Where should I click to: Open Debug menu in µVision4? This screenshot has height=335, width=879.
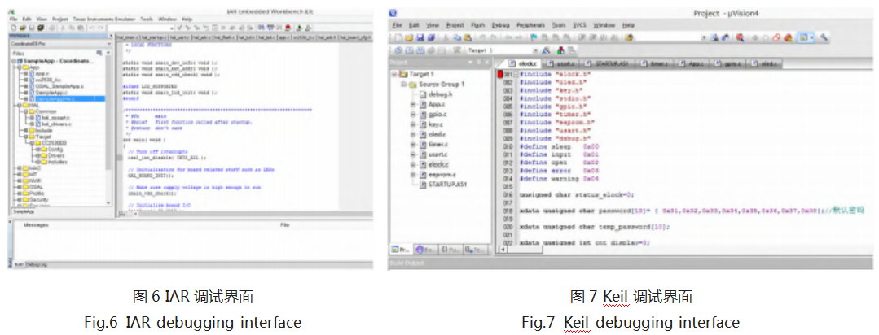click(501, 25)
